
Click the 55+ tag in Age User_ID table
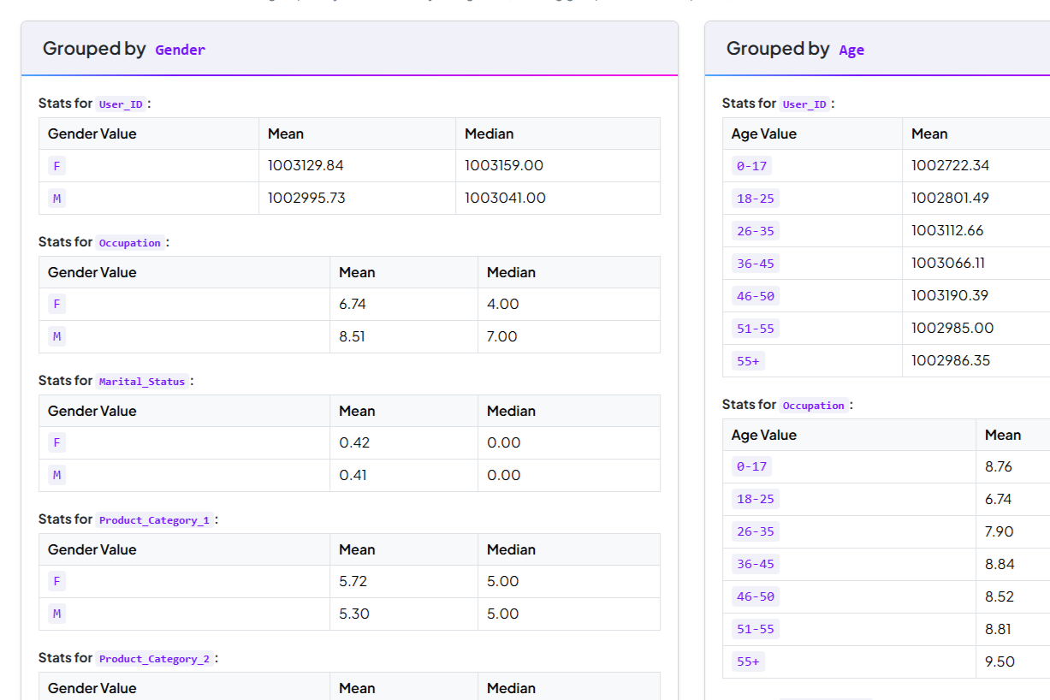point(748,361)
